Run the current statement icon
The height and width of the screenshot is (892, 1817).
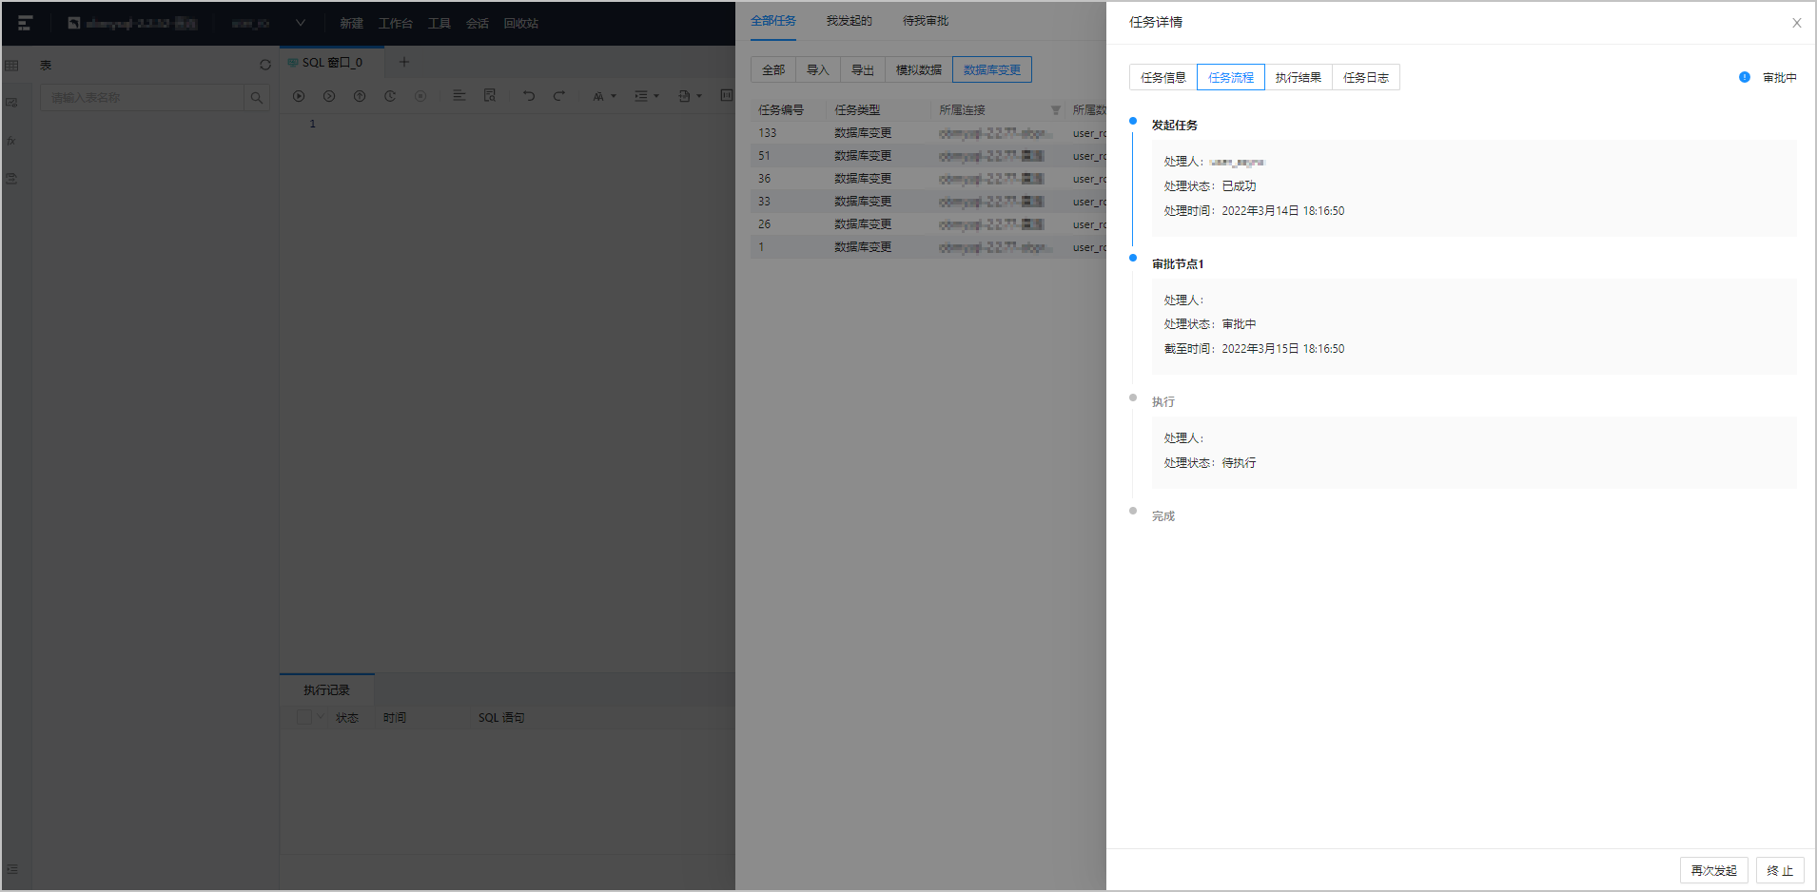pos(329,96)
